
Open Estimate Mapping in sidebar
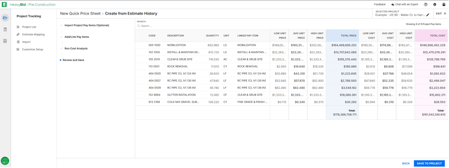34,34
